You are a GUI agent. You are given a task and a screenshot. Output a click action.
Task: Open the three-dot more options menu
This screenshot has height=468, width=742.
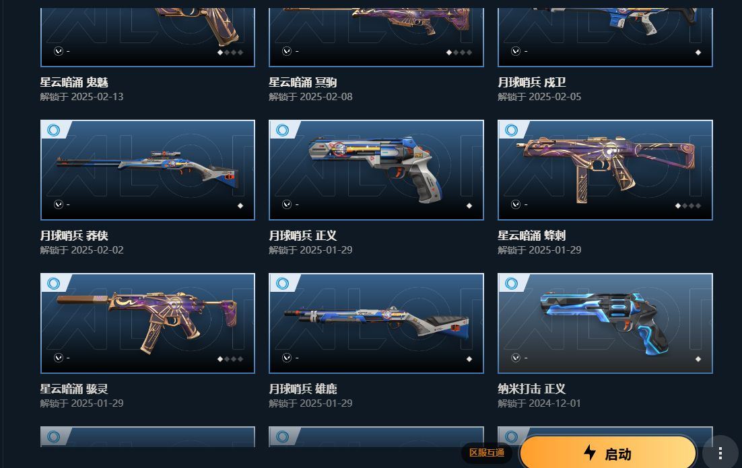(x=720, y=453)
